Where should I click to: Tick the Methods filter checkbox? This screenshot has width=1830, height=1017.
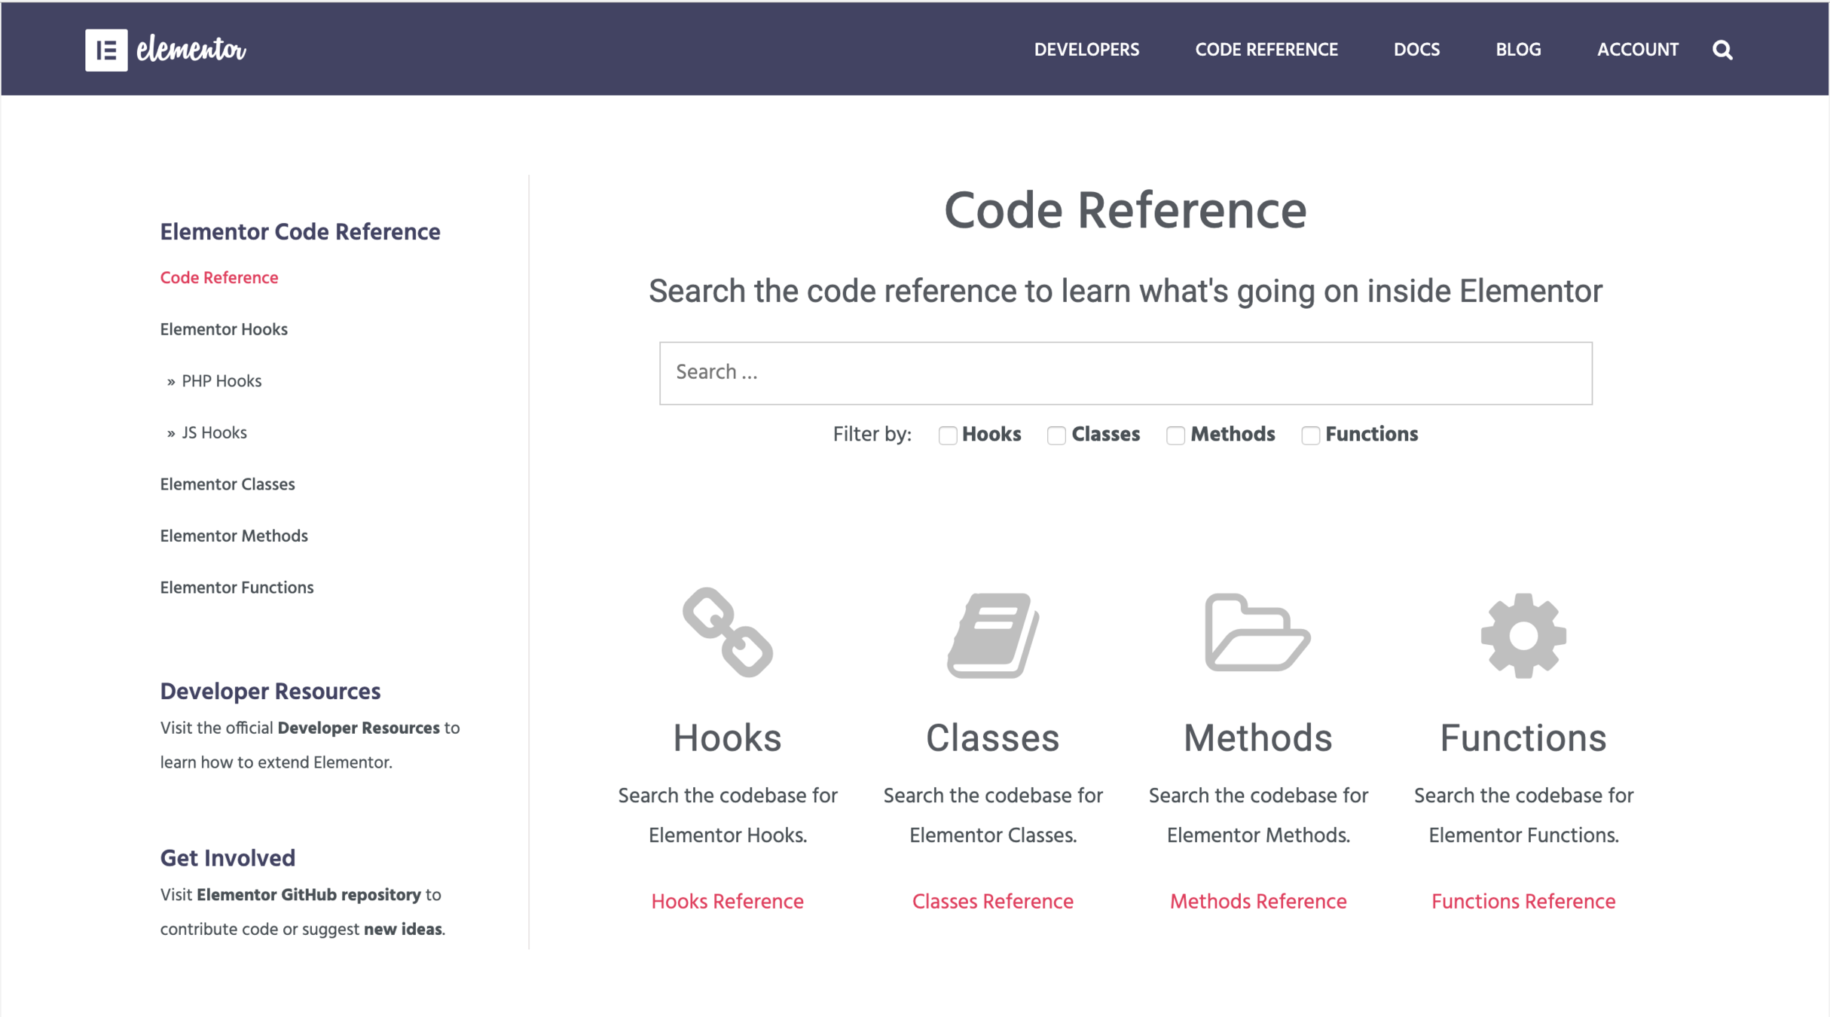(x=1175, y=435)
